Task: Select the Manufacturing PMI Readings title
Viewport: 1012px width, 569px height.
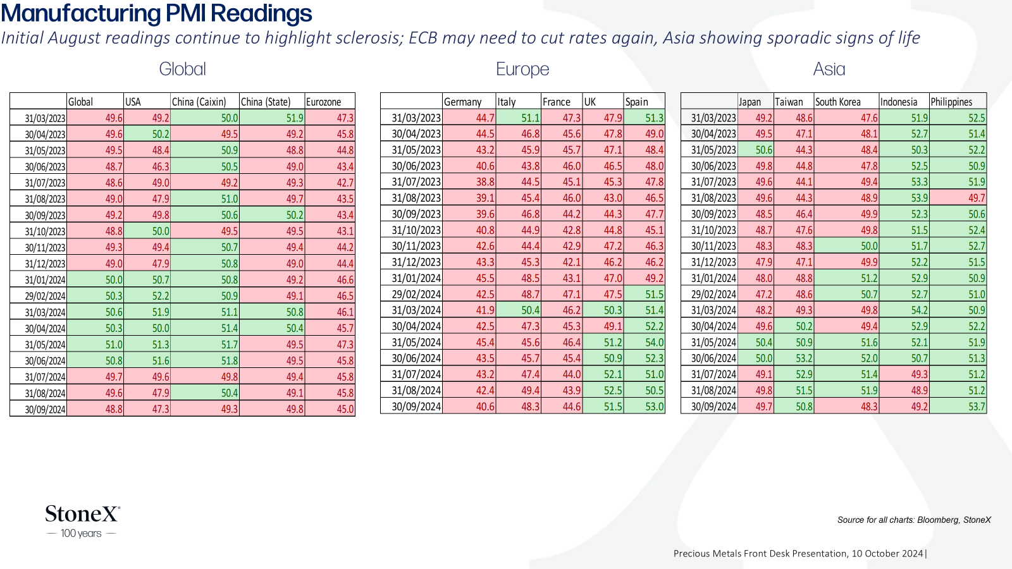Action: [x=157, y=13]
